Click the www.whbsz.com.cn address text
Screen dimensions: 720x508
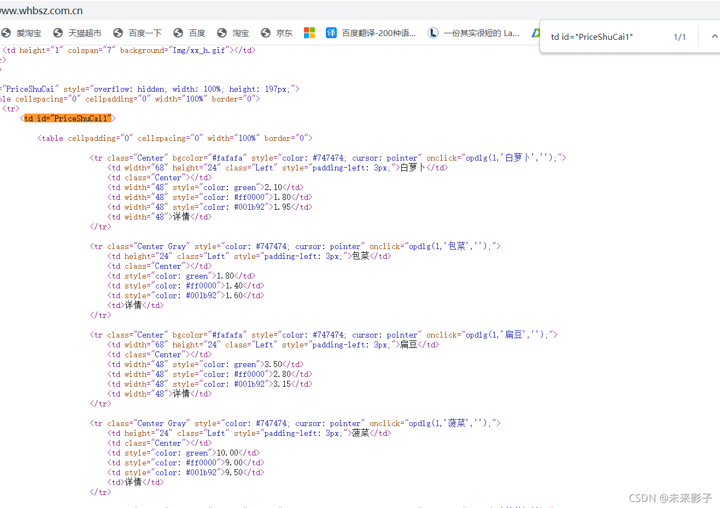[42, 11]
